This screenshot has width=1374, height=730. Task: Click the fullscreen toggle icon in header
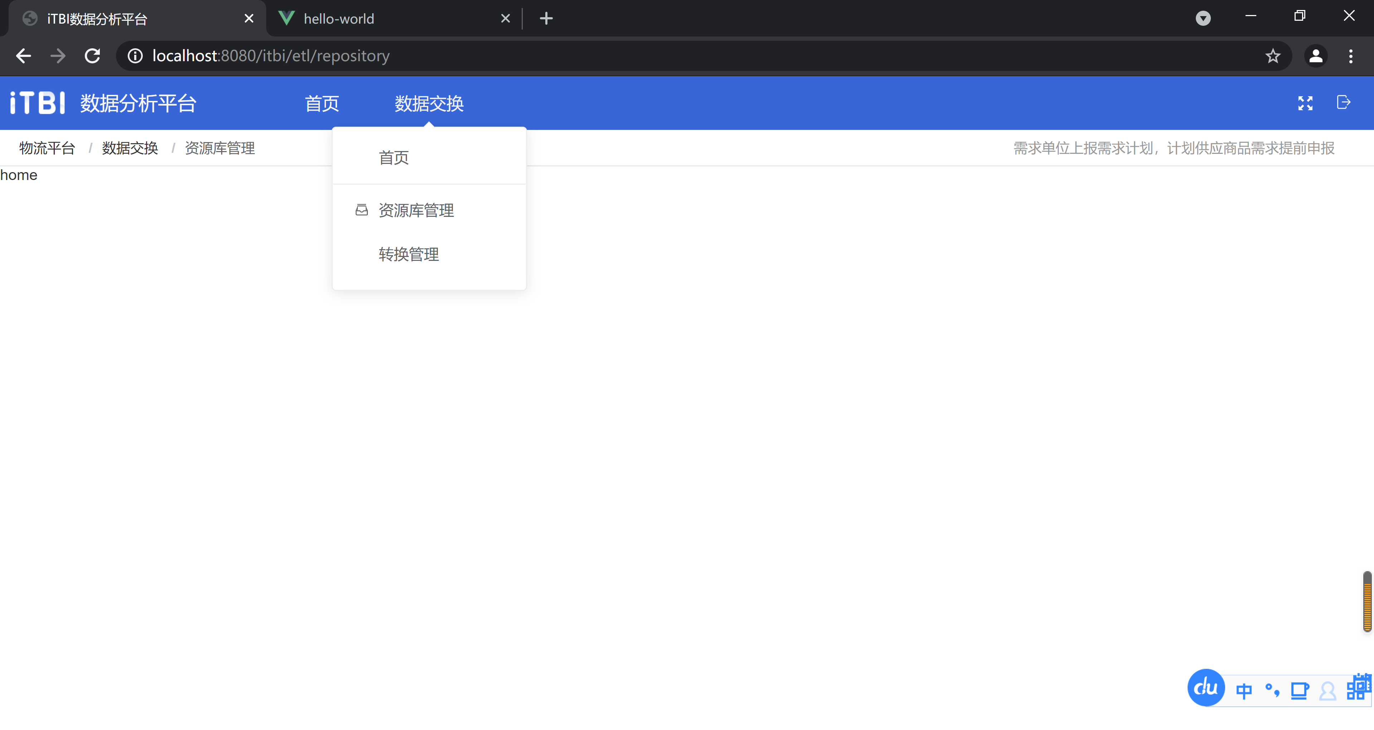point(1305,103)
